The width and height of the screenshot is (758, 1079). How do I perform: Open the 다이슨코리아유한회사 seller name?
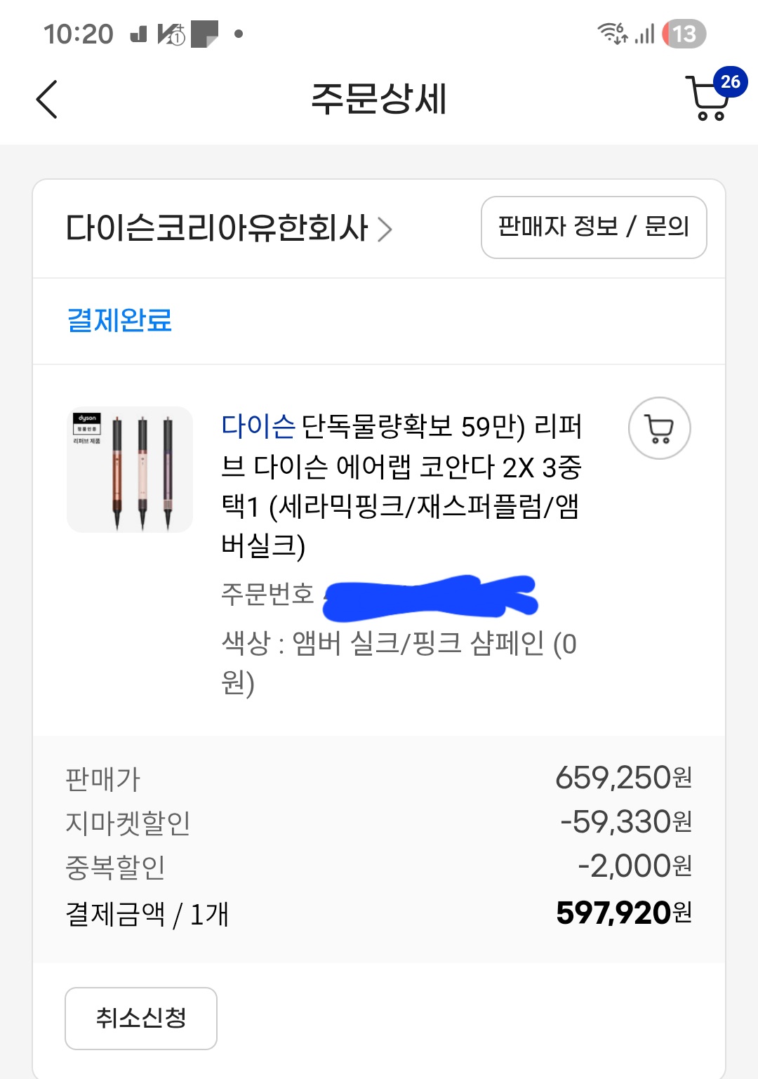(x=217, y=228)
